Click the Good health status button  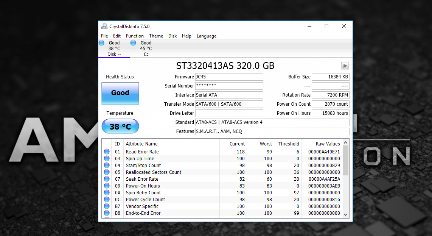click(x=120, y=93)
